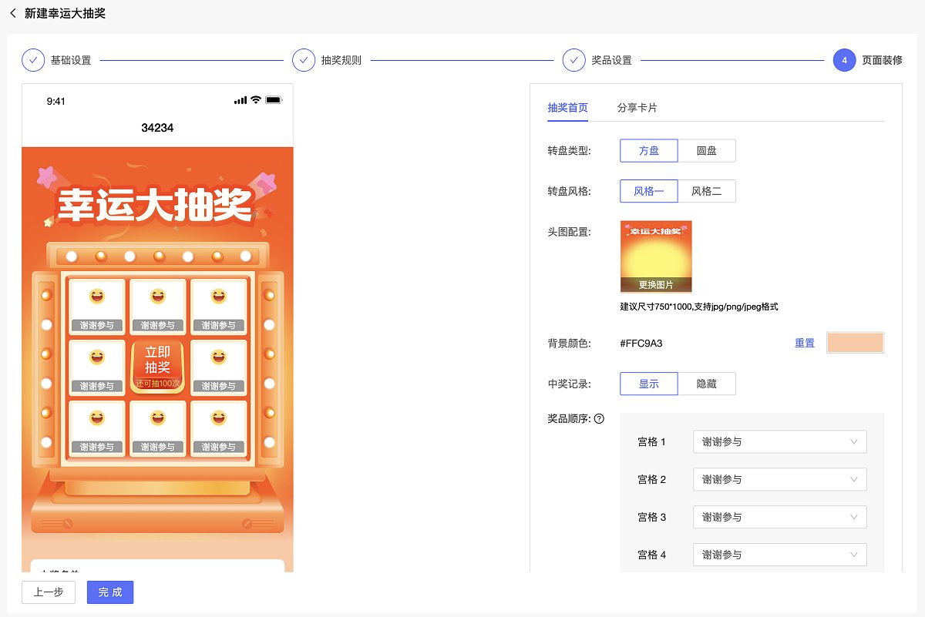925x617 pixels.
Task: Click the back arrow beside 新建幸运大抽奖
Action: [x=13, y=13]
